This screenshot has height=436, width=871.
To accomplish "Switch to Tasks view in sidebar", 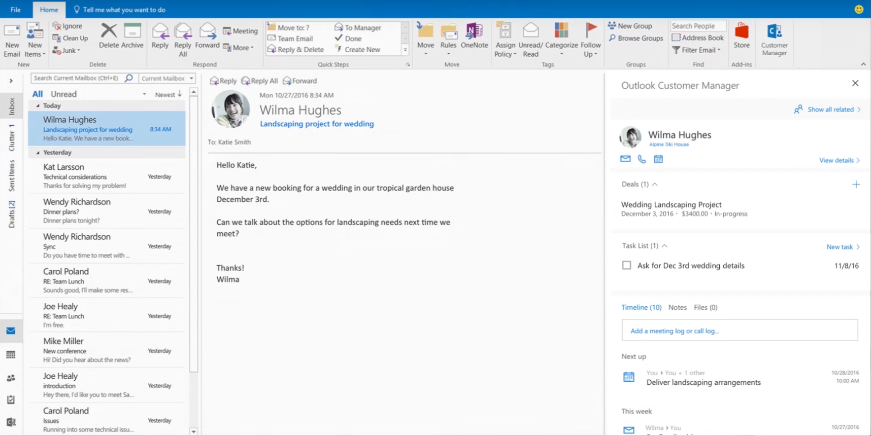I will coord(11,400).
